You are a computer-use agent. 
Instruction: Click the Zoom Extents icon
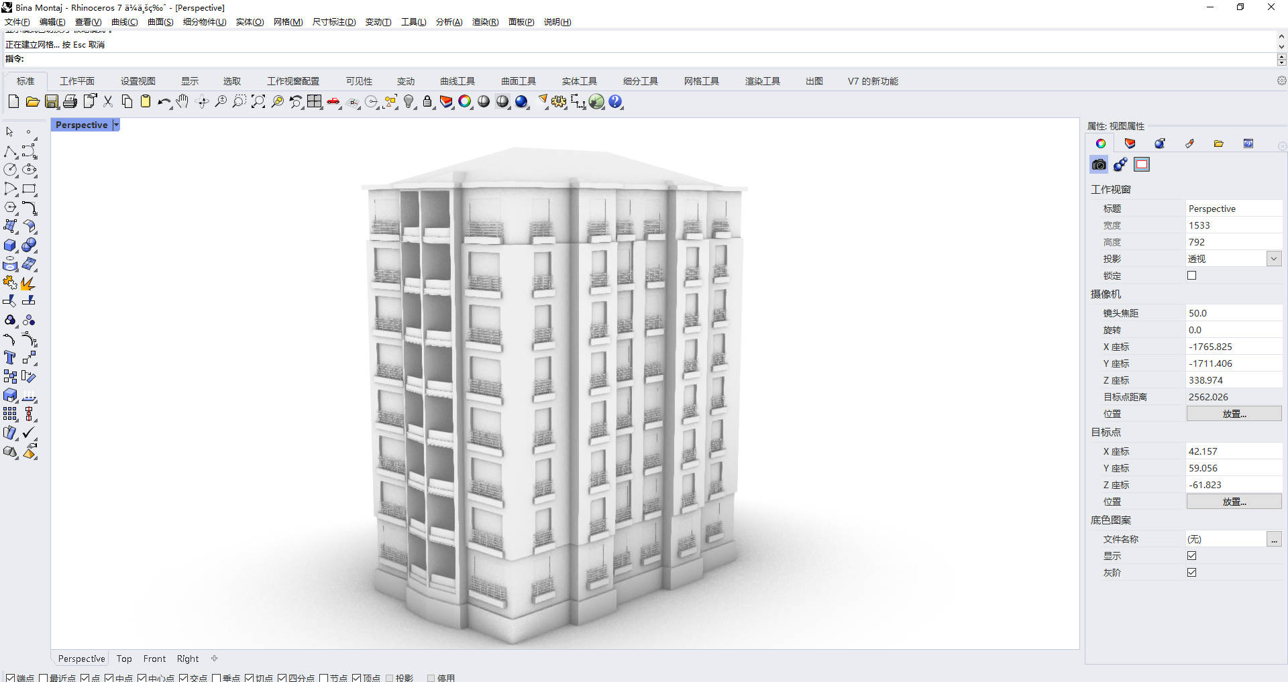coord(258,101)
